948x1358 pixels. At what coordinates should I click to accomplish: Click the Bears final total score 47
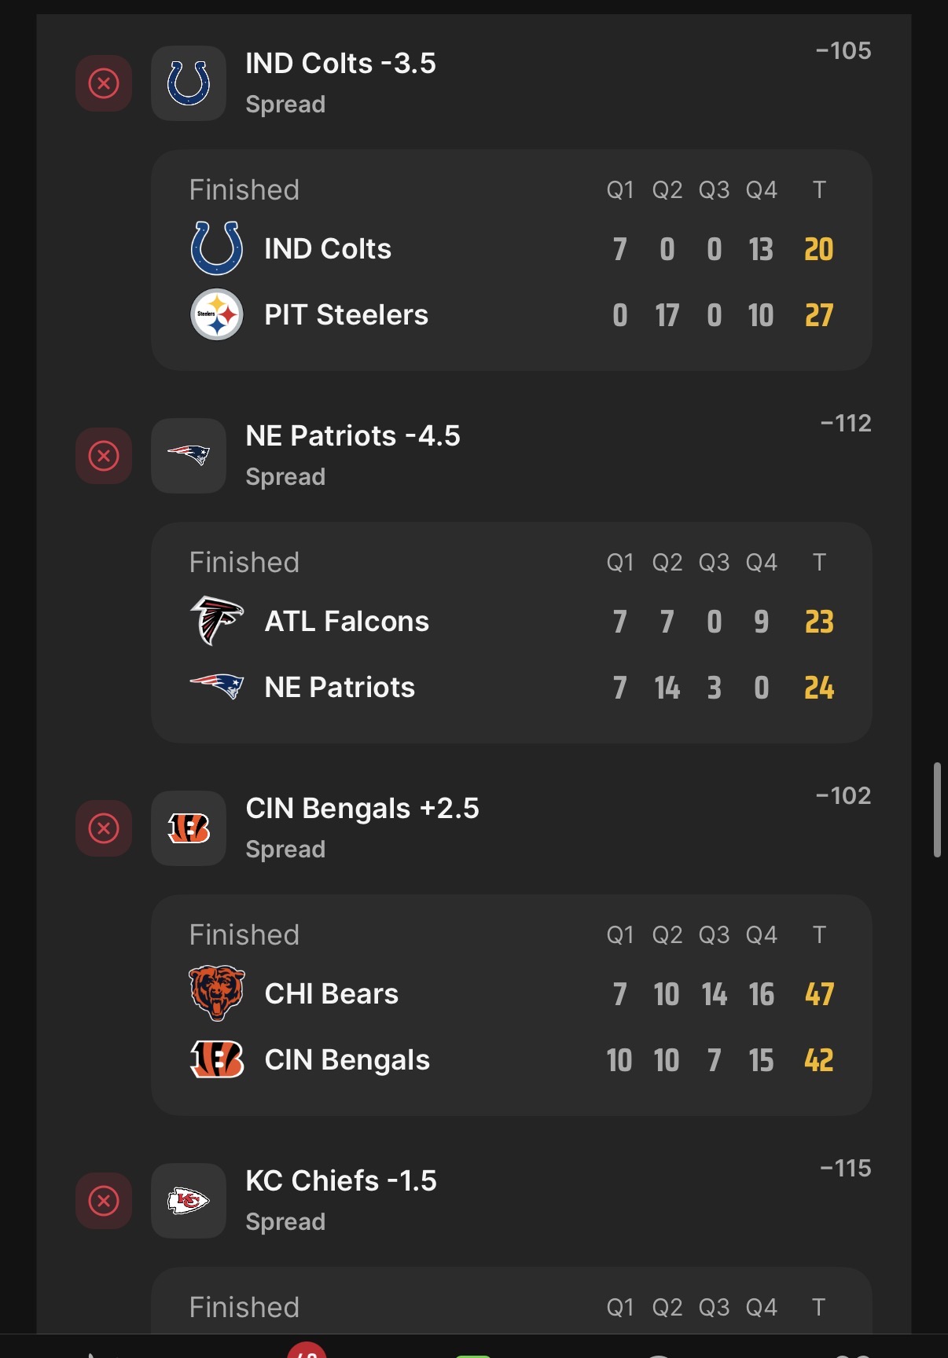(x=819, y=995)
